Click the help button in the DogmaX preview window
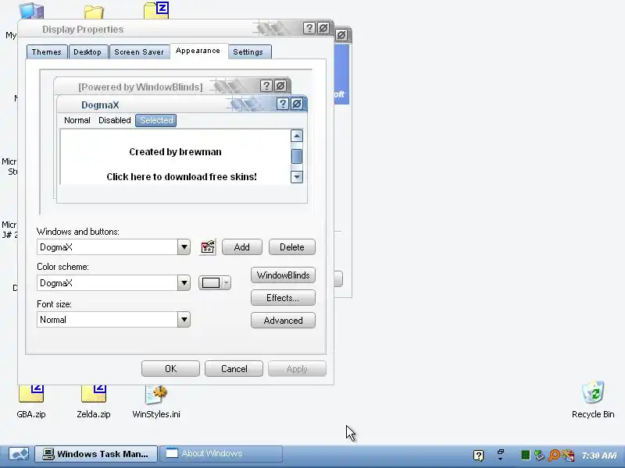The width and height of the screenshot is (625, 468). [x=283, y=104]
